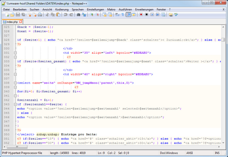Click the vertical scrollbar thumb

[x=223, y=40]
